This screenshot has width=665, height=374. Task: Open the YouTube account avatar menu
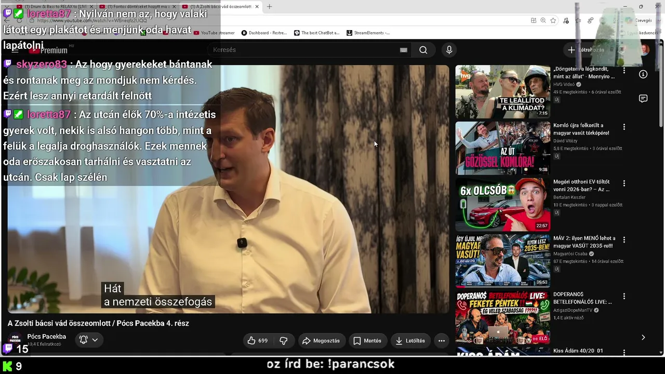point(644,50)
